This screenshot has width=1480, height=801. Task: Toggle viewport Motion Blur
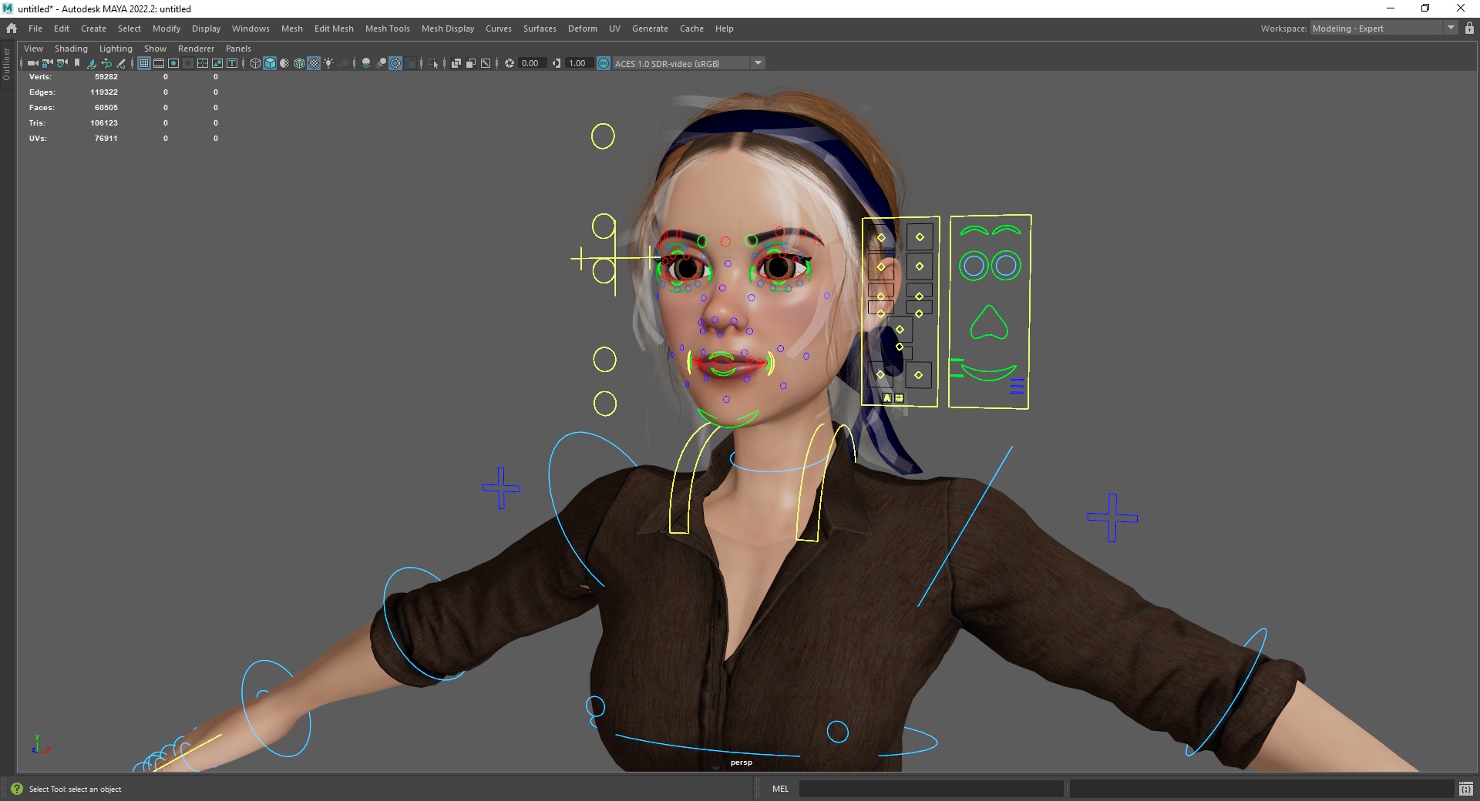tap(380, 63)
